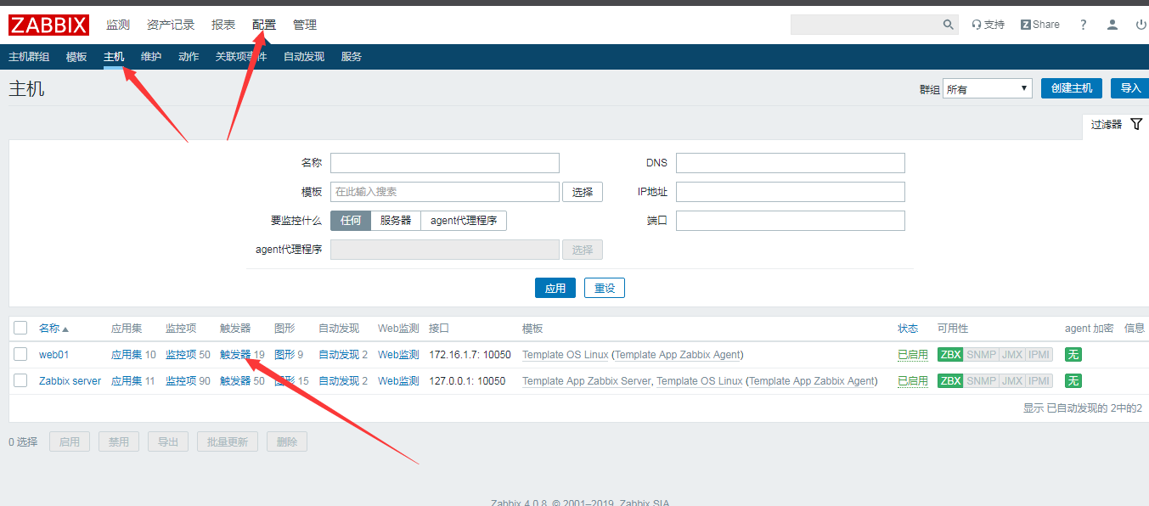Click the ZABBIX logo
This screenshot has width=1149, height=506.
(48, 25)
